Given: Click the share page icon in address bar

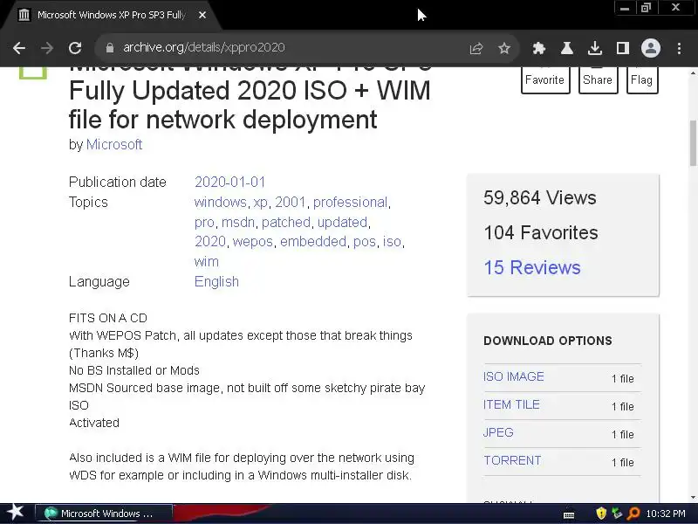Looking at the screenshot, I should click(476, 48).
